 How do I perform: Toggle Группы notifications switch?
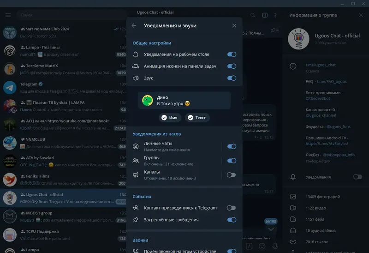coord(232,161)
